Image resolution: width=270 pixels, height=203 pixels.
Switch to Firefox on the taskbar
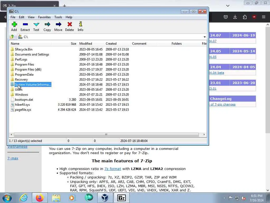[40, 198]
